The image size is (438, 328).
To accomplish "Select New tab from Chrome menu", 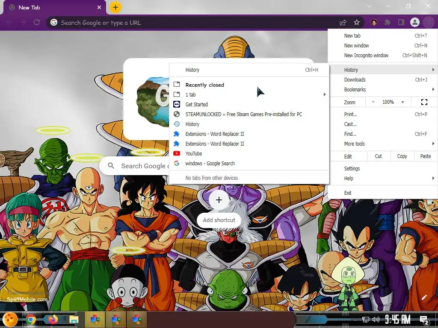I will coord(383,36).
